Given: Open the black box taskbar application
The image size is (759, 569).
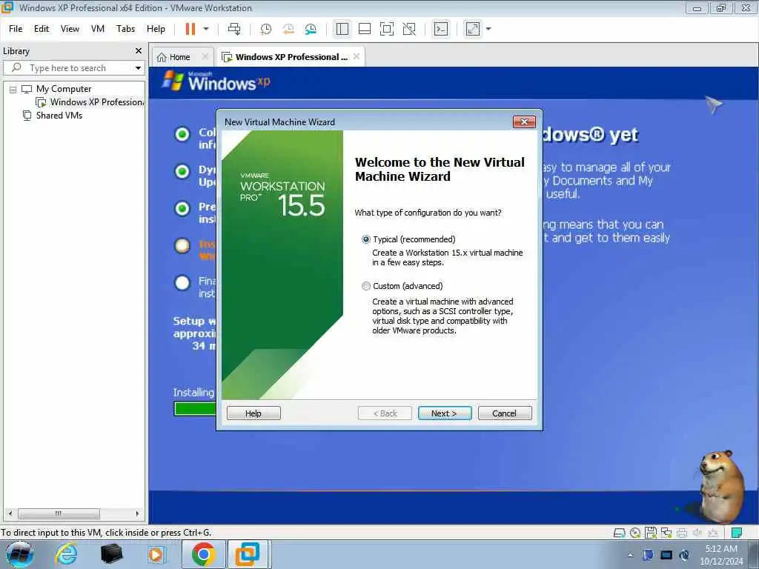Looking at the screenshot, I should 111,554.
